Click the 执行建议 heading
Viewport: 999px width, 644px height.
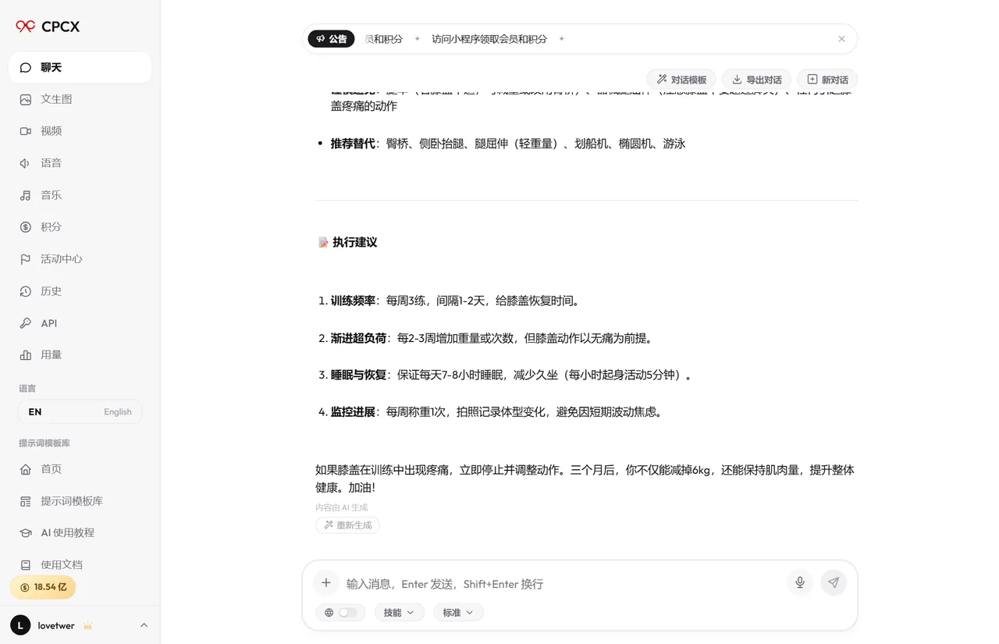coord(347,242)
